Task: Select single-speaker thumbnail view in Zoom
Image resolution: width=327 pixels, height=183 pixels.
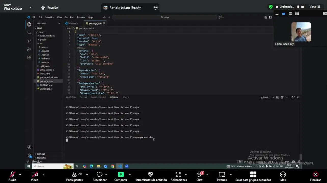Action: coord(283,14)
